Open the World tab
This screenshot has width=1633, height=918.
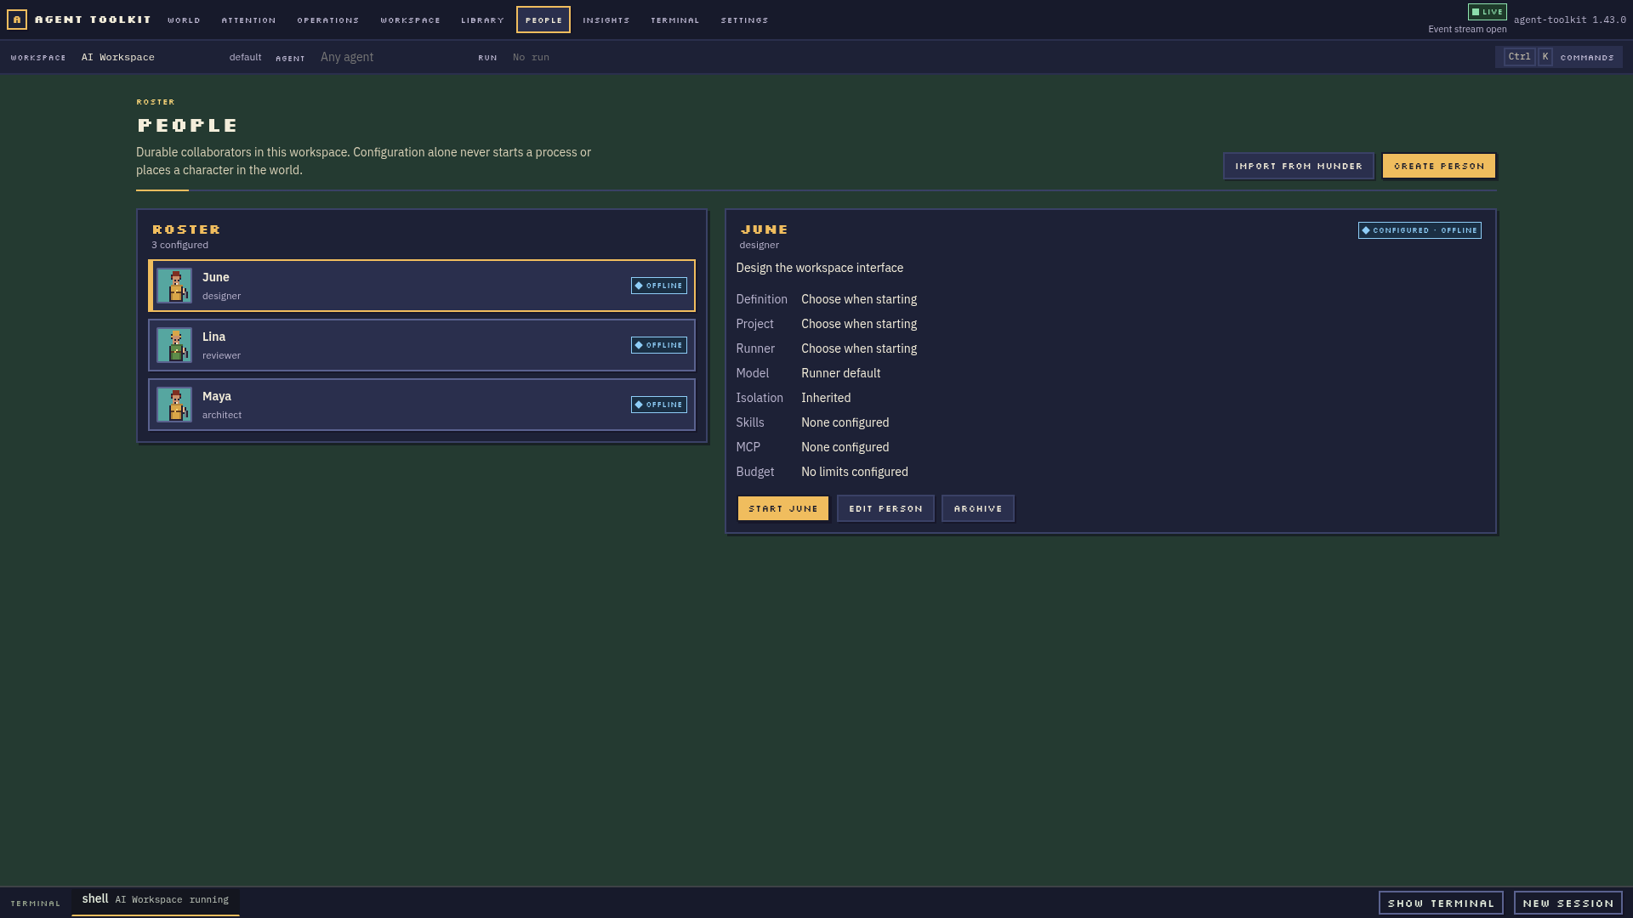(x=184, y=20)
